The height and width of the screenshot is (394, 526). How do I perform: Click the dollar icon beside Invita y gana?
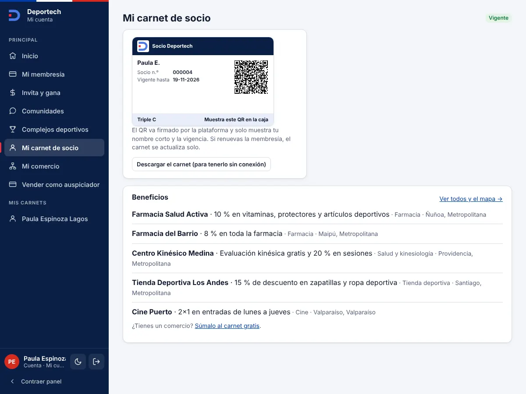(13, 93)
